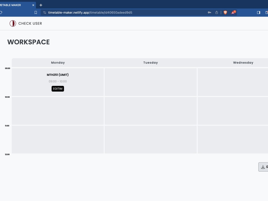The height and width of the screenshot is (201, 268).
Task: Click the red half-circle logo beside CHECK USER
Action: 13,23
